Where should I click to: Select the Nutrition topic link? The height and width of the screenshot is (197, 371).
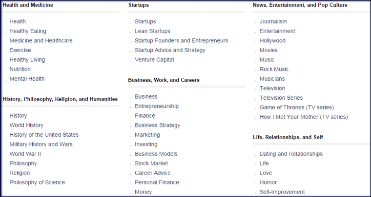click(x=20, y=69)
